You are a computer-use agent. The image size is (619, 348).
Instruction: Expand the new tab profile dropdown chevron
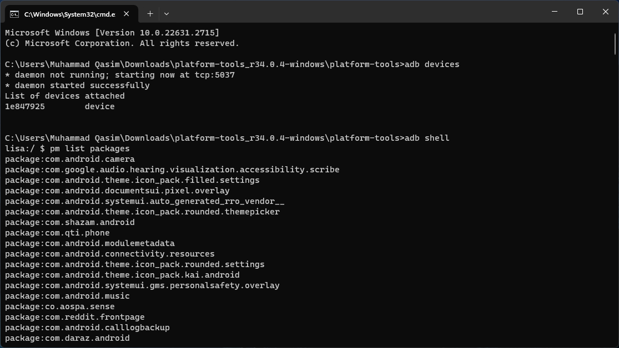pyautogui.click(x=167, y=13)
